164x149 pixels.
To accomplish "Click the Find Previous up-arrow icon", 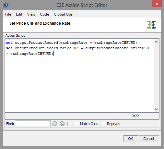I will [x=62, y=124].
